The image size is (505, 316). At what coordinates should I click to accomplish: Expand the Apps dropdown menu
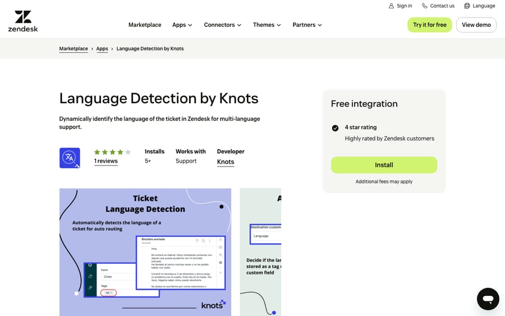click(x=182, y=25)
